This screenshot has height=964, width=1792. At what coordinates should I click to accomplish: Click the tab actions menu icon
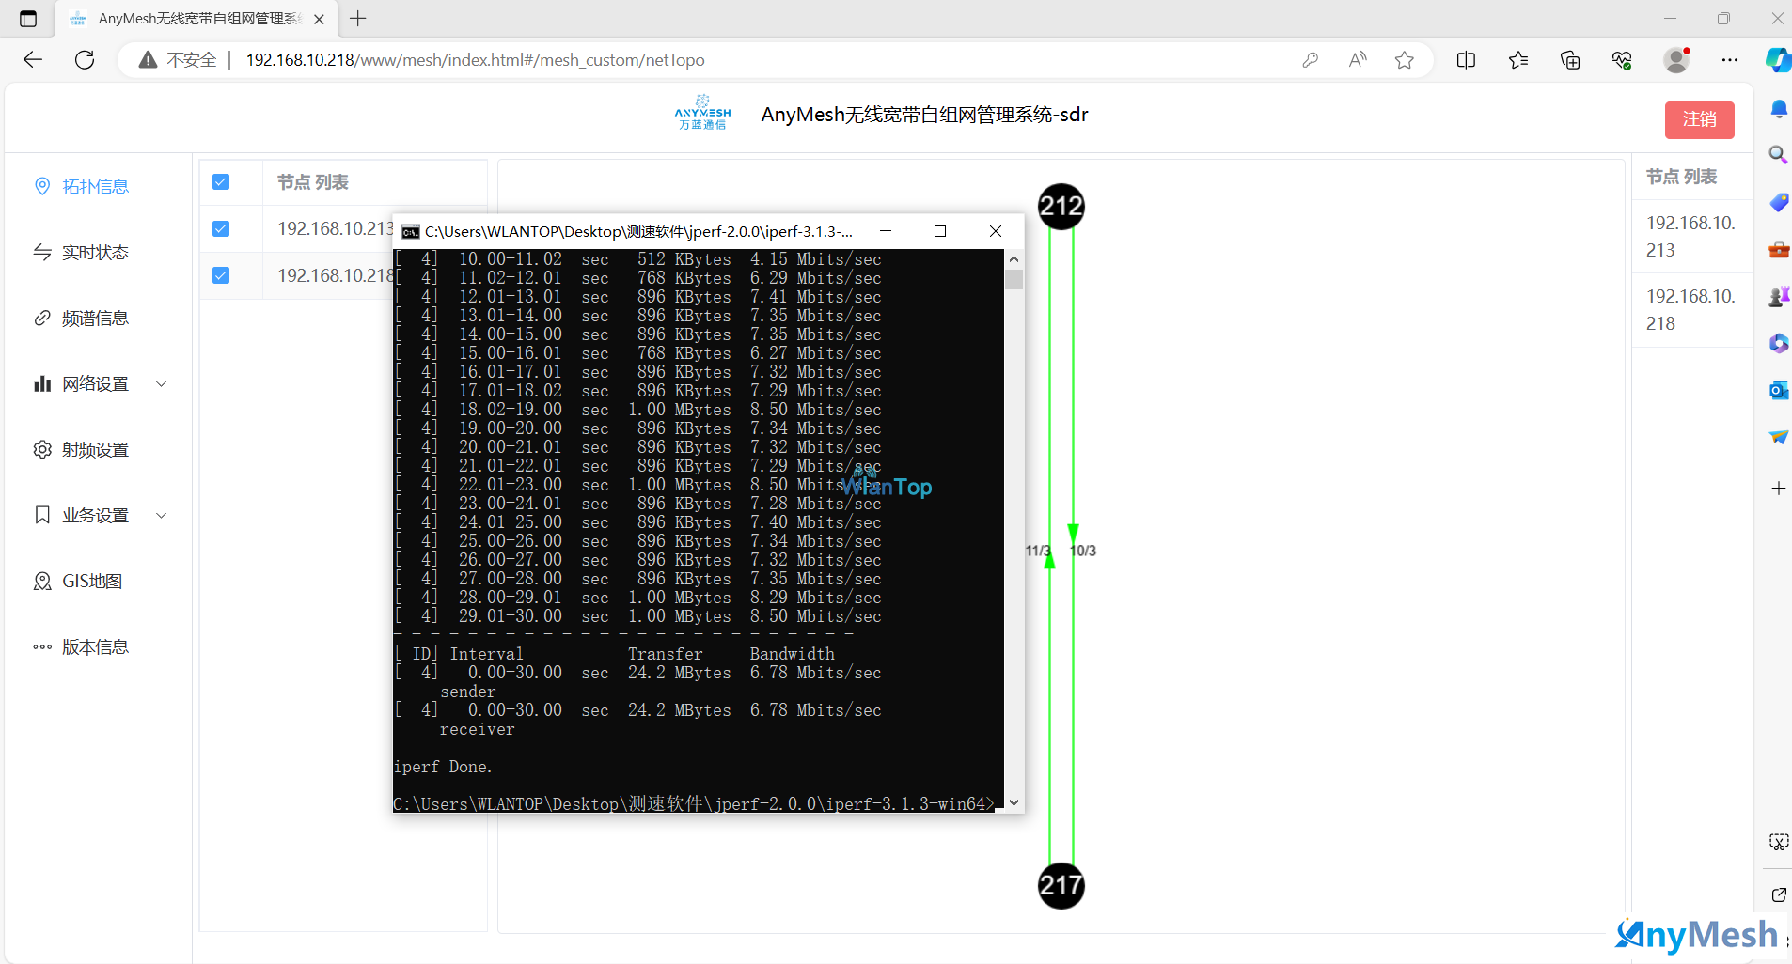(28, 19)
